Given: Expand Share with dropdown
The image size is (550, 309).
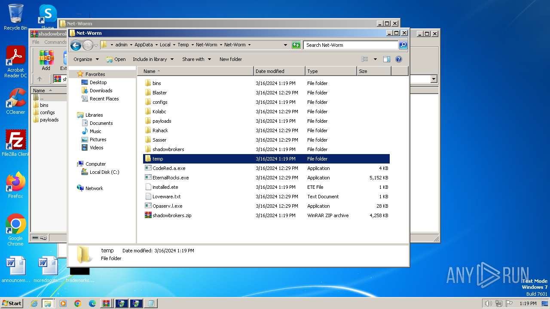Looking at the screenshot, I should point(196,59).
